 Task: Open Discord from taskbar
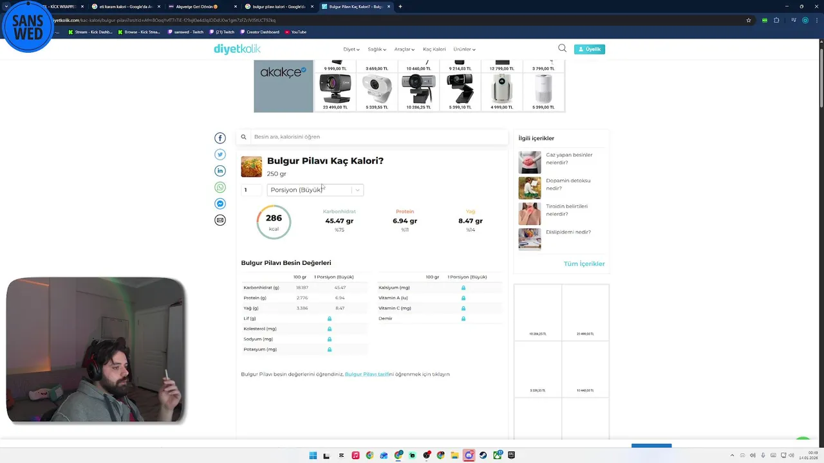point(469,455)
